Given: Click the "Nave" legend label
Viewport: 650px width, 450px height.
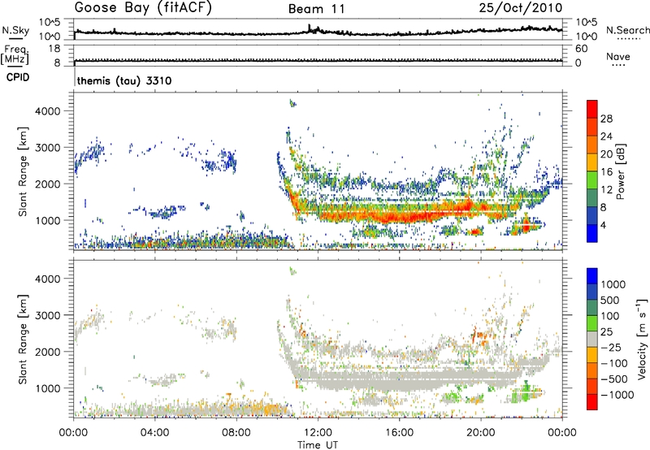Looking at the screenshot, I should [618, 56].
